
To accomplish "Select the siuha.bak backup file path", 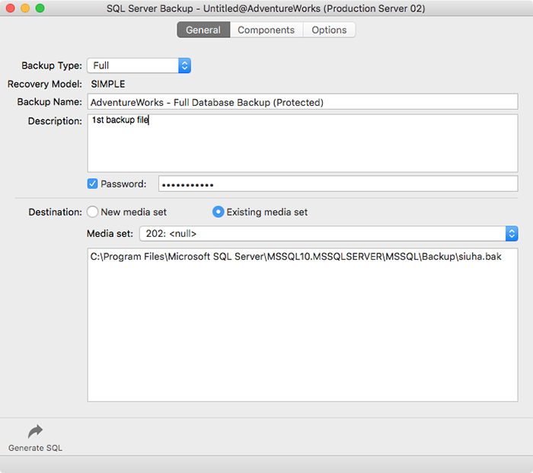I will point(295,257).
